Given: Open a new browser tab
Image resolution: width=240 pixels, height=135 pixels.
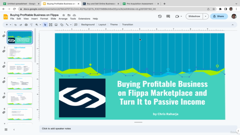Looking at the screenshot, I should tap(164, 4).
